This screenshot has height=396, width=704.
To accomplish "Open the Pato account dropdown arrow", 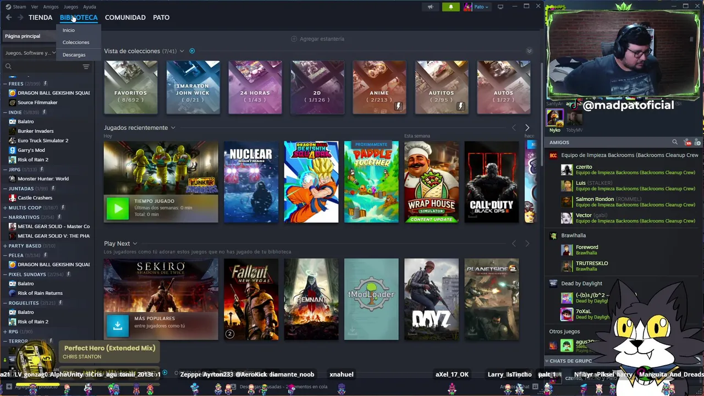I will click(x=486, y=7).
